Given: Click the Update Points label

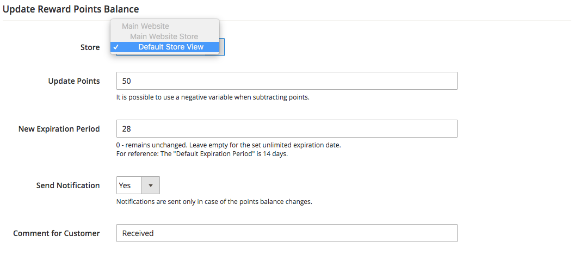Looking at the screenshot, I should click(74, 81).
